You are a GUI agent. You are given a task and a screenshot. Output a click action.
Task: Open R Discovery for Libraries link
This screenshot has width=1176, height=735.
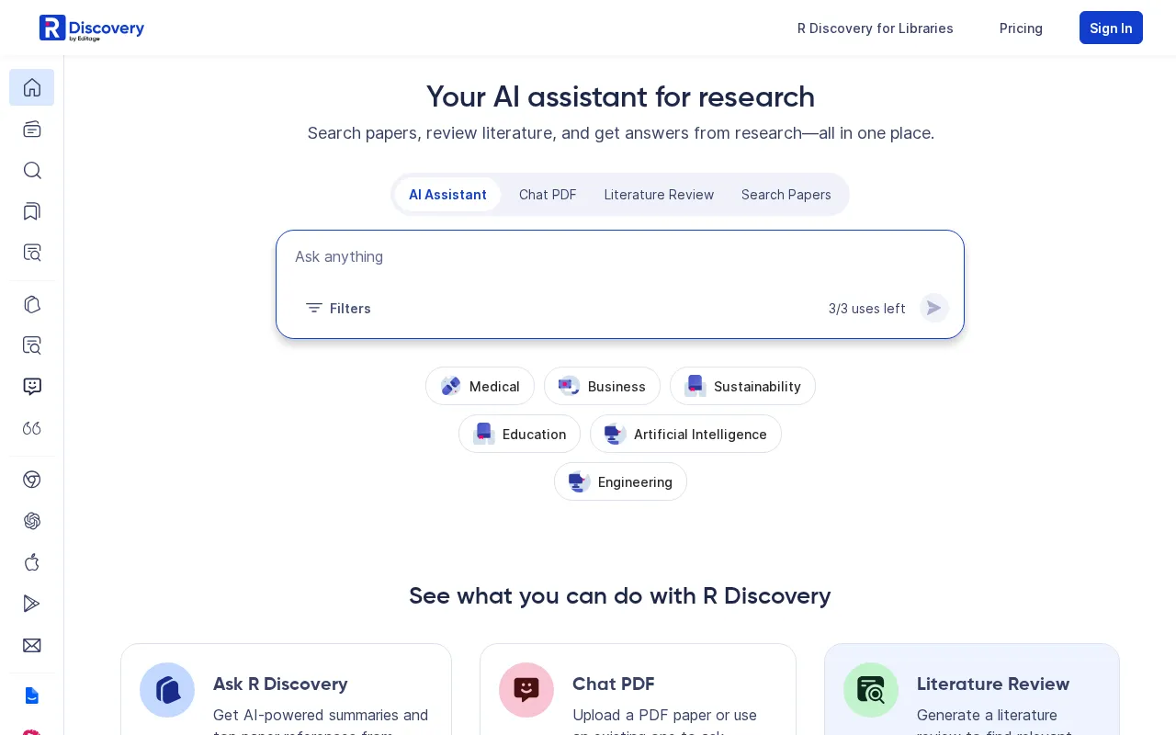click(x=876, y=28)
